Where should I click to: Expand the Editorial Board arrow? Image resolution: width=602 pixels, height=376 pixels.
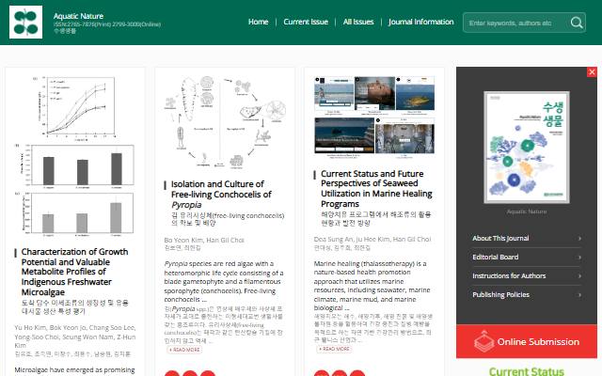[x=579, y=257]
